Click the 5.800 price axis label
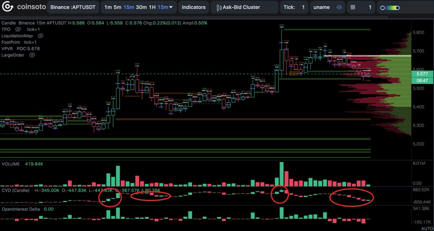The width and height of the screenshot is (434, 231). [x=418, y=32]
